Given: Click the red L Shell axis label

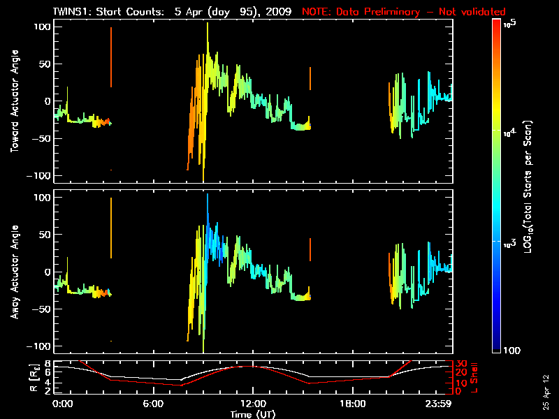Looking at the screenshot, I should point(474,378).
